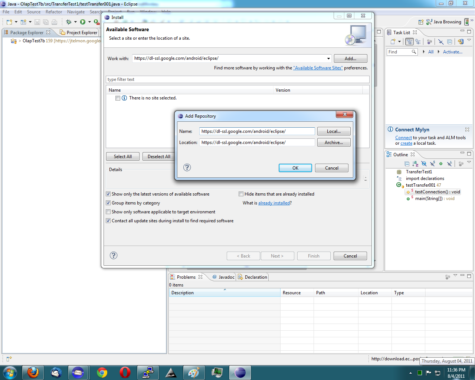Select the Categorized task presentation icon

coord(409,42)
